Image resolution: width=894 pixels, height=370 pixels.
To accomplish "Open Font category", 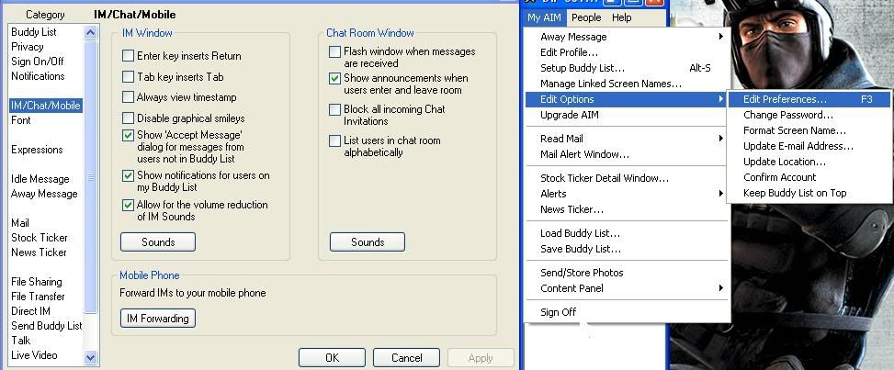I will (x=20, y=120).
